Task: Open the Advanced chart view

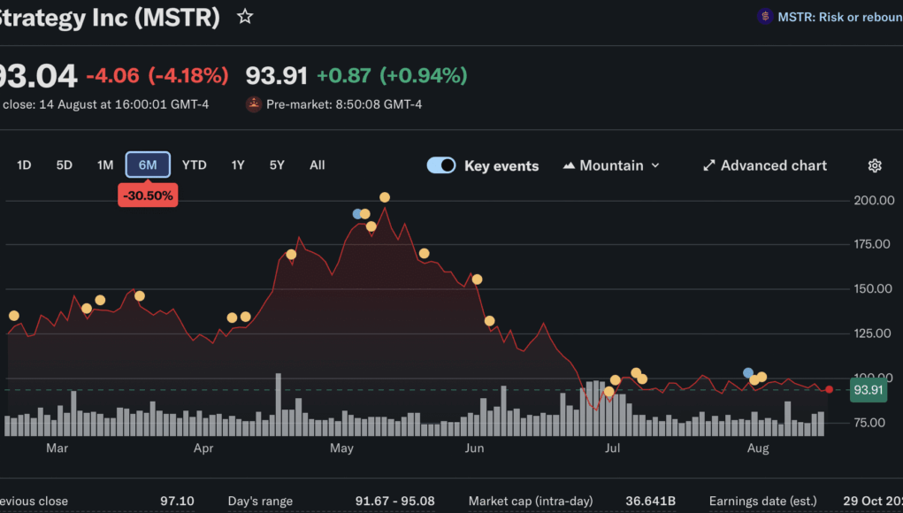Action: tap(765, 165)
